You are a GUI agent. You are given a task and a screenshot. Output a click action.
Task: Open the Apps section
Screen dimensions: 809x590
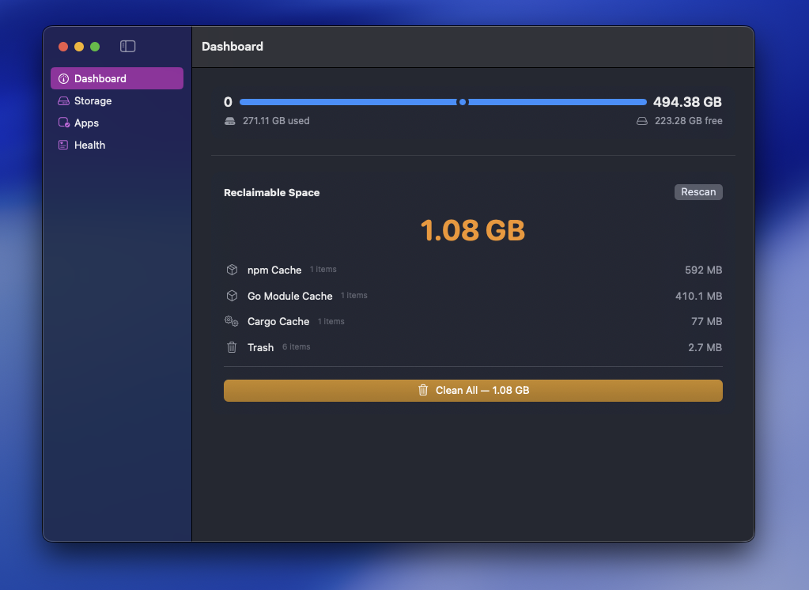85,123
